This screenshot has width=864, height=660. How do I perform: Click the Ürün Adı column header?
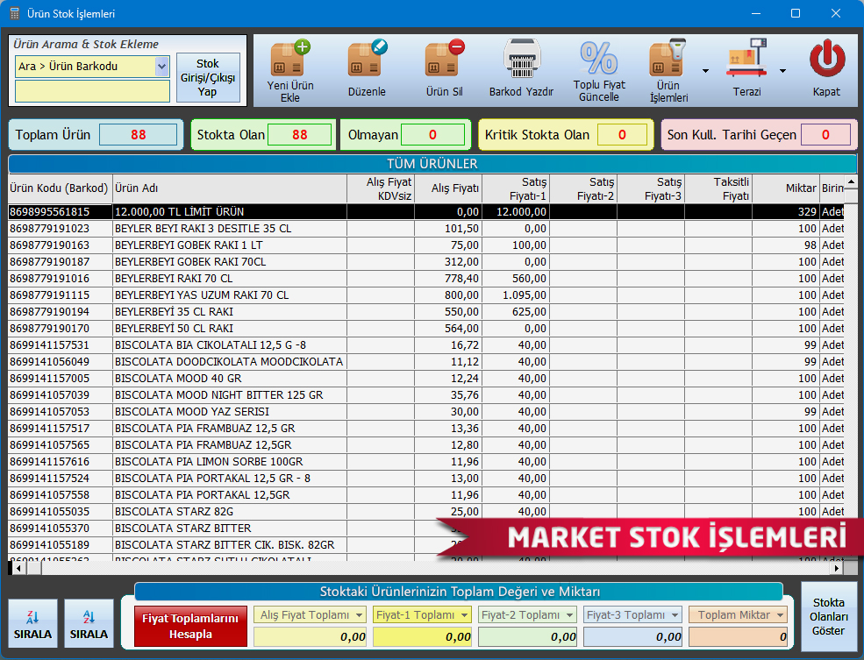[x=230, y=188]
